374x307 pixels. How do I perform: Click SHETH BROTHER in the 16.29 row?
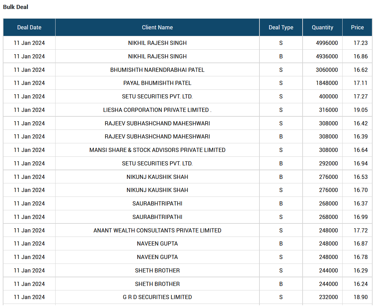157,270
